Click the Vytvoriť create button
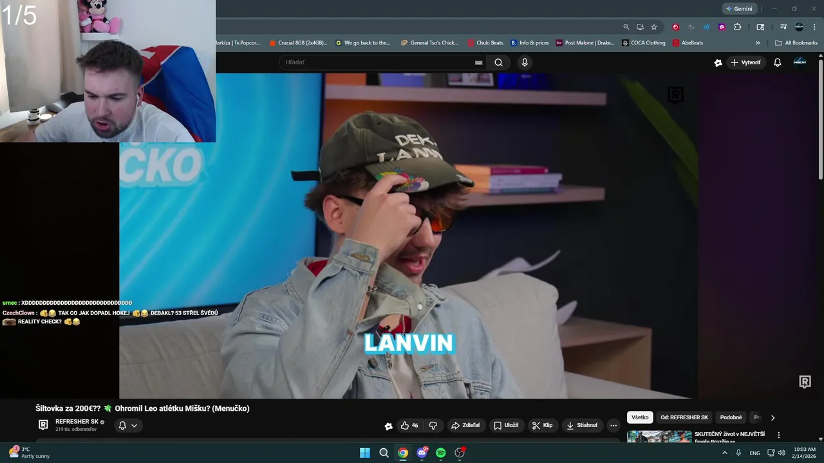824x463 pixels. click(746, 62)
